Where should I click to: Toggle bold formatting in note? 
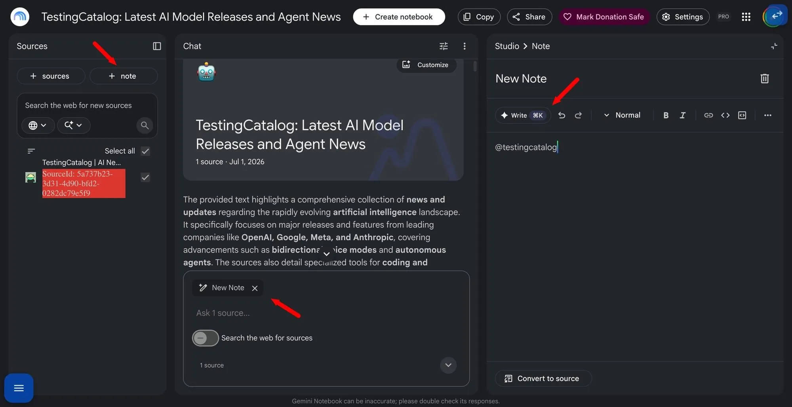666,115
